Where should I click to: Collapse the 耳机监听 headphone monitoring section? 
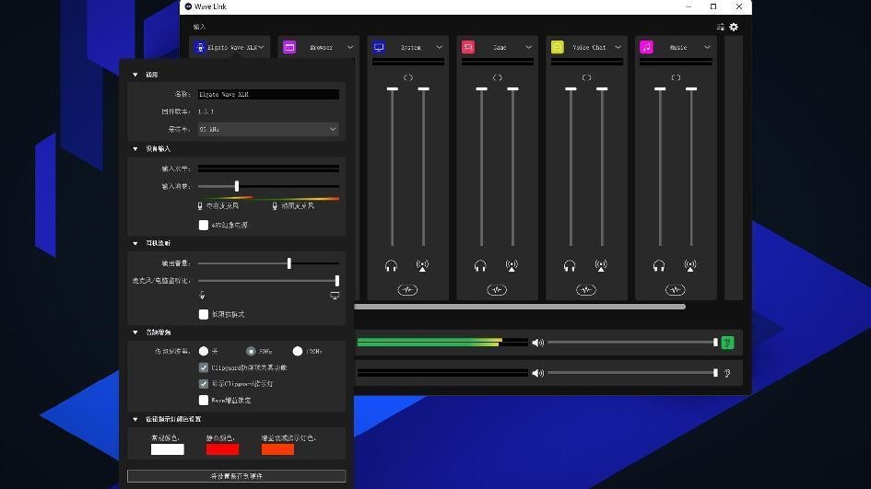click(135, 243)
